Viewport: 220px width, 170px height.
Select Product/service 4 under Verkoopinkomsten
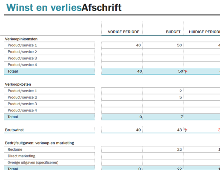click(x=22, y=65)
